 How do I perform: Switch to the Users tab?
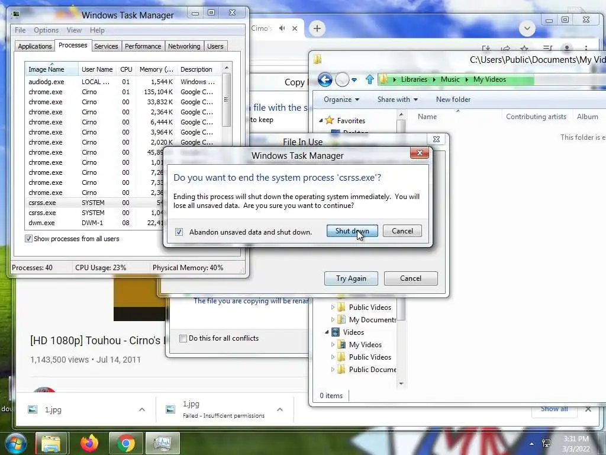215,46
